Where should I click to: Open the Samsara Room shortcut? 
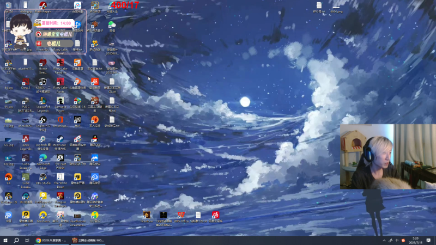pyautogui.click(x=60, y=101)
